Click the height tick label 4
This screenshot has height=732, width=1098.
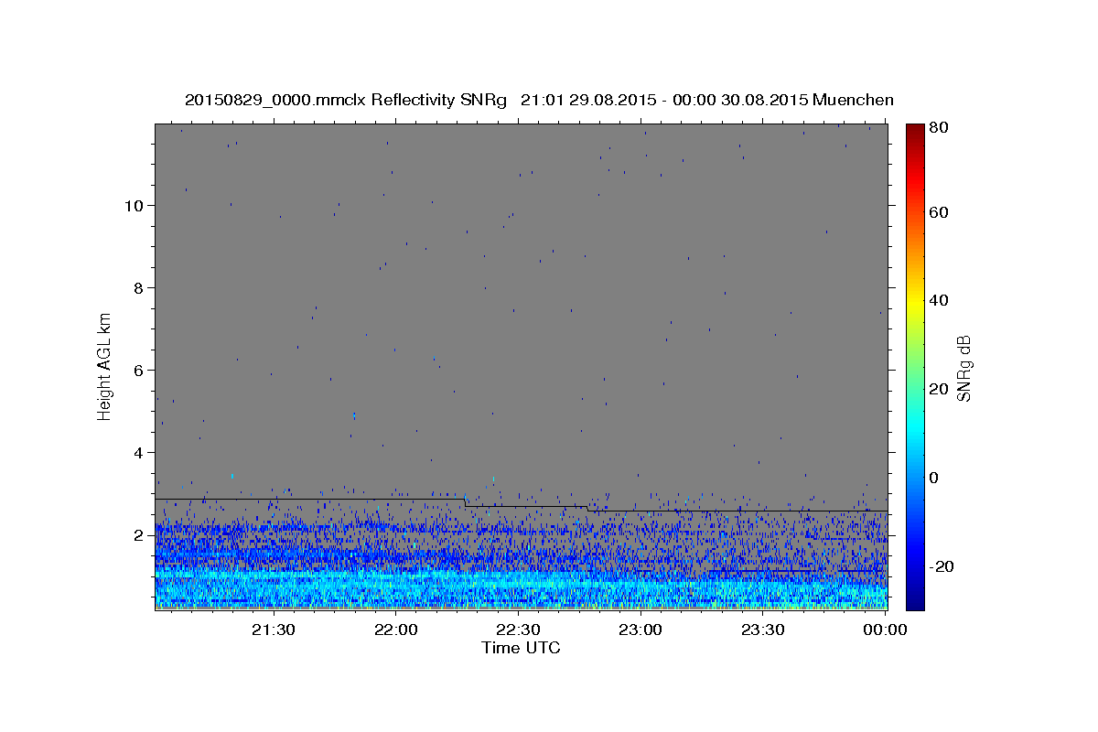pos(139,452)
